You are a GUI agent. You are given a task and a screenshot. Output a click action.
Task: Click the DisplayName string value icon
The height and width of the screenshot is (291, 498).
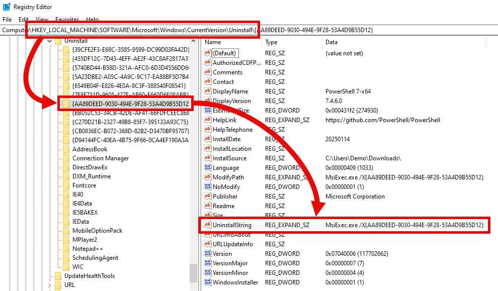pyautogui.click(x=207, y=91)
